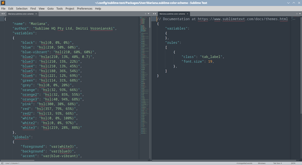Click "blue-vibrant" variable line
Viewport: 302px width, 165px height.
(x=59, y=52)
